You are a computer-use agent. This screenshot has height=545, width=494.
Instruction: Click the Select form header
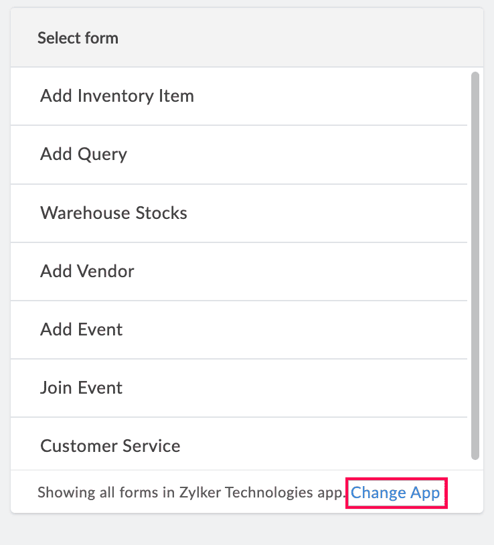click(78, 38)
